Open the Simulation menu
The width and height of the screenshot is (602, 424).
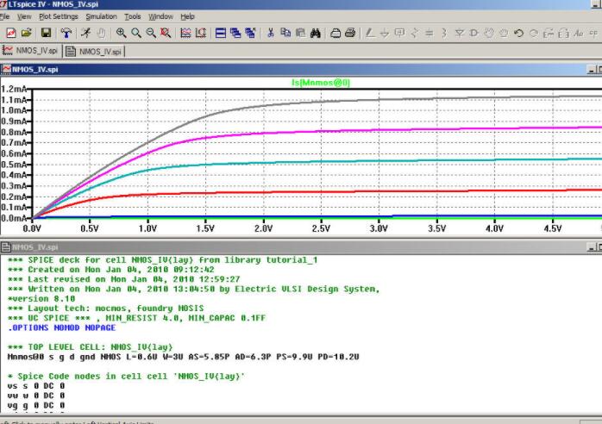101,16
